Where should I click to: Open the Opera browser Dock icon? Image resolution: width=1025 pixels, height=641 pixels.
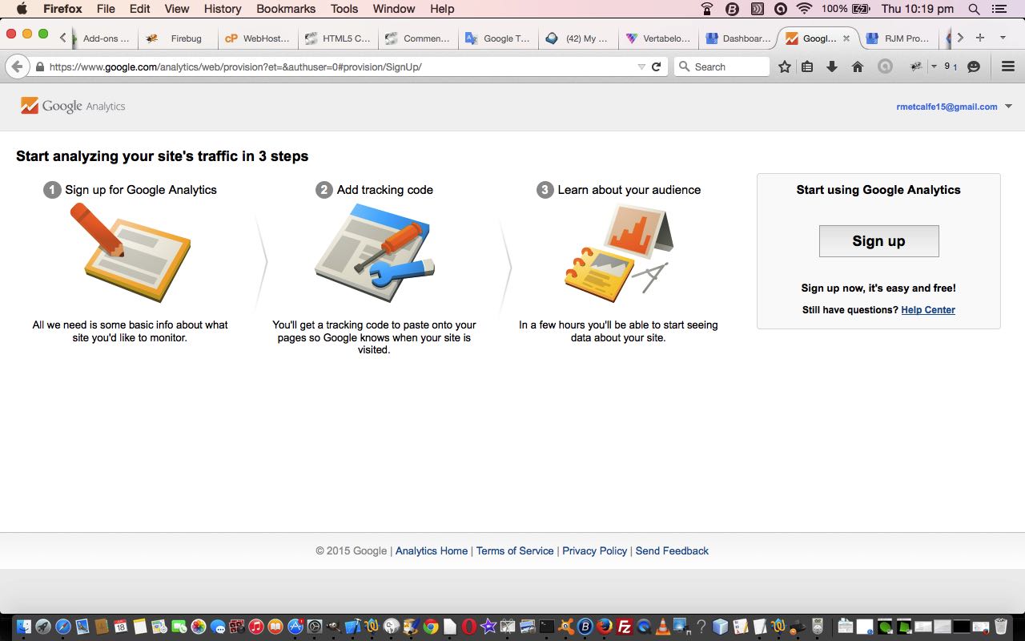[469, 627]
